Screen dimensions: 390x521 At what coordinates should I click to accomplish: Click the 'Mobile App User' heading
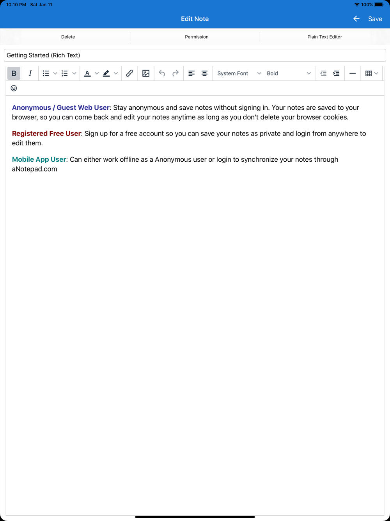(x=39, y=159)
